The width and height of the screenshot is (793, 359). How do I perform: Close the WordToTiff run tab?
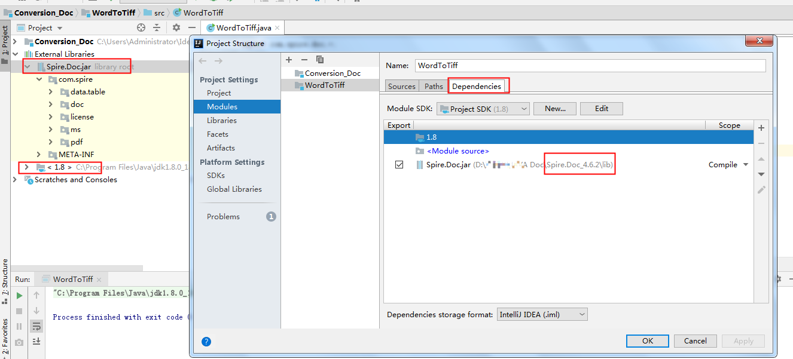coord(99,279)
